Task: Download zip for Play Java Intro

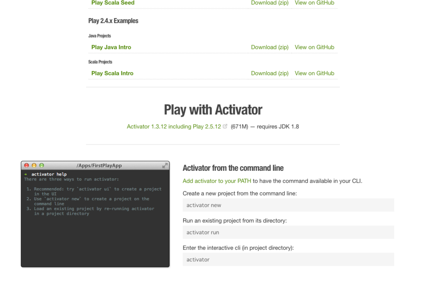Action: [270, 47]
